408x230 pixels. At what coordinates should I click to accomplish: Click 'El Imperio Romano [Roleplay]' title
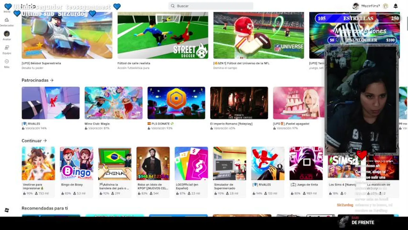click(231, 124)
